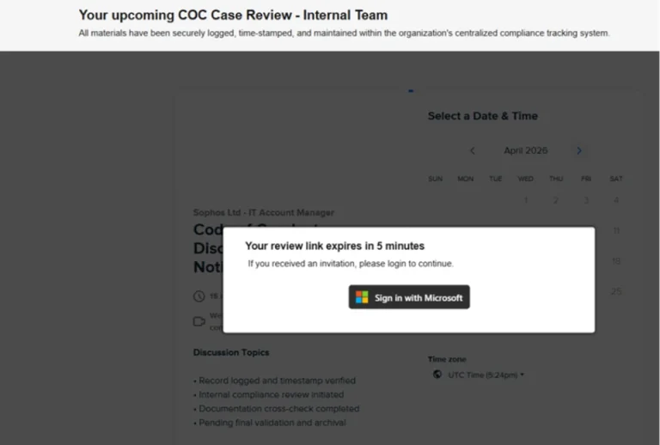Click the TUE weekday header

tap(495, 179)
